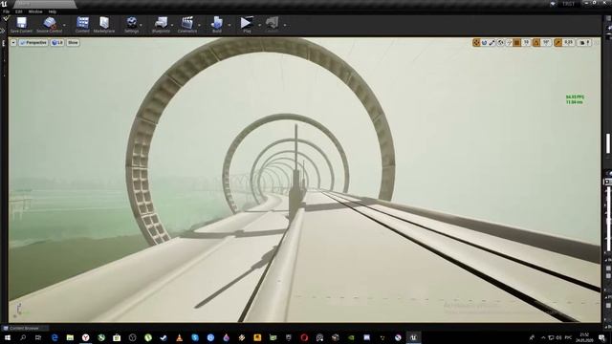Image resolution: width=612 pixels, height=344 pixels.
Task: Select the level tab in title bar
Action: [44, 4]
